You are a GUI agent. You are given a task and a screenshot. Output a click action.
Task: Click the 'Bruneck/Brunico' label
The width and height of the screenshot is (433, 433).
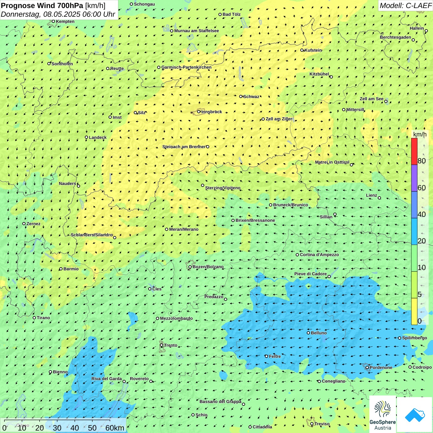(x=290, y=205)
